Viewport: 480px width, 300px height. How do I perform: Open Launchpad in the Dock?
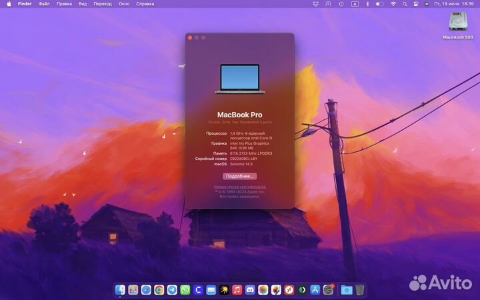coord(133,289)
